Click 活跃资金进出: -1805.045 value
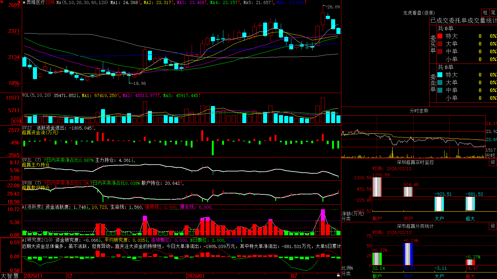497x279 pixels. (x=66, y=128)
